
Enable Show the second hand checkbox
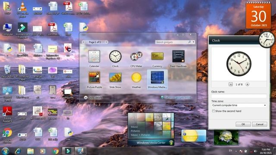tap(213, 111)
